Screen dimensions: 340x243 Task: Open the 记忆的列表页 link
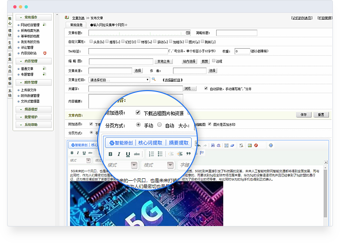point(302,18)
